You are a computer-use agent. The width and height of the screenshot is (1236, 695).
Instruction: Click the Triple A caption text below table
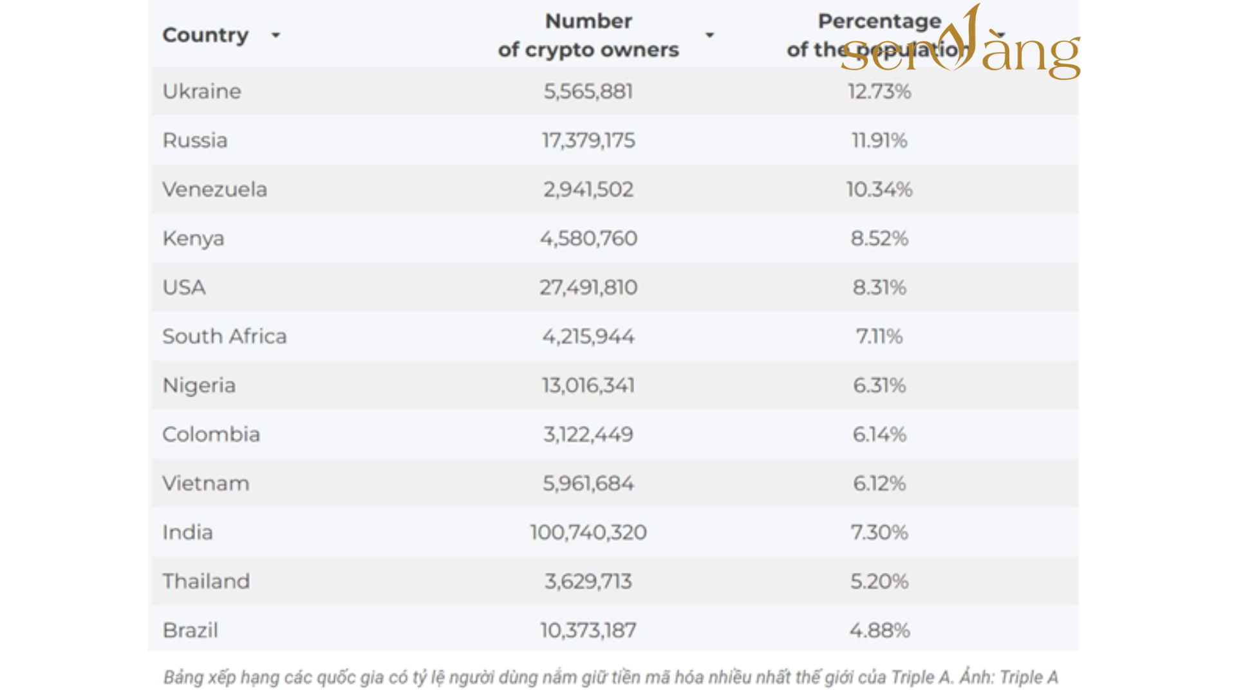(610, 677)
